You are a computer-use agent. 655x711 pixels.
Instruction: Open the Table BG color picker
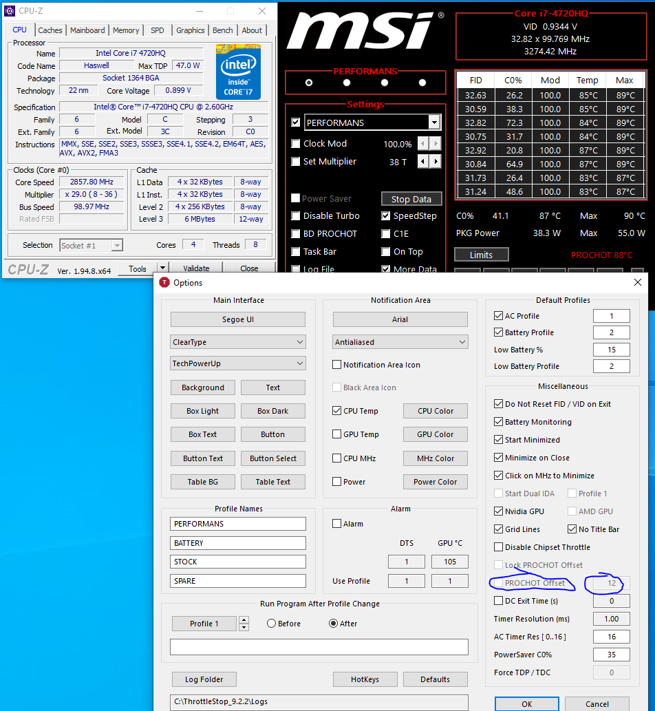click(203, 482)
